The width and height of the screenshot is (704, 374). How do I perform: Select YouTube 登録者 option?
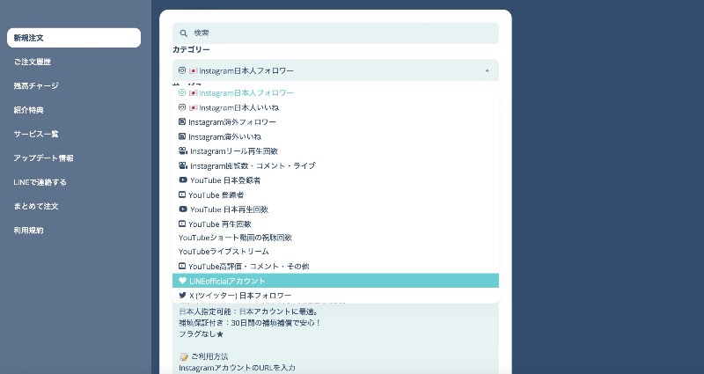(335, 194)
